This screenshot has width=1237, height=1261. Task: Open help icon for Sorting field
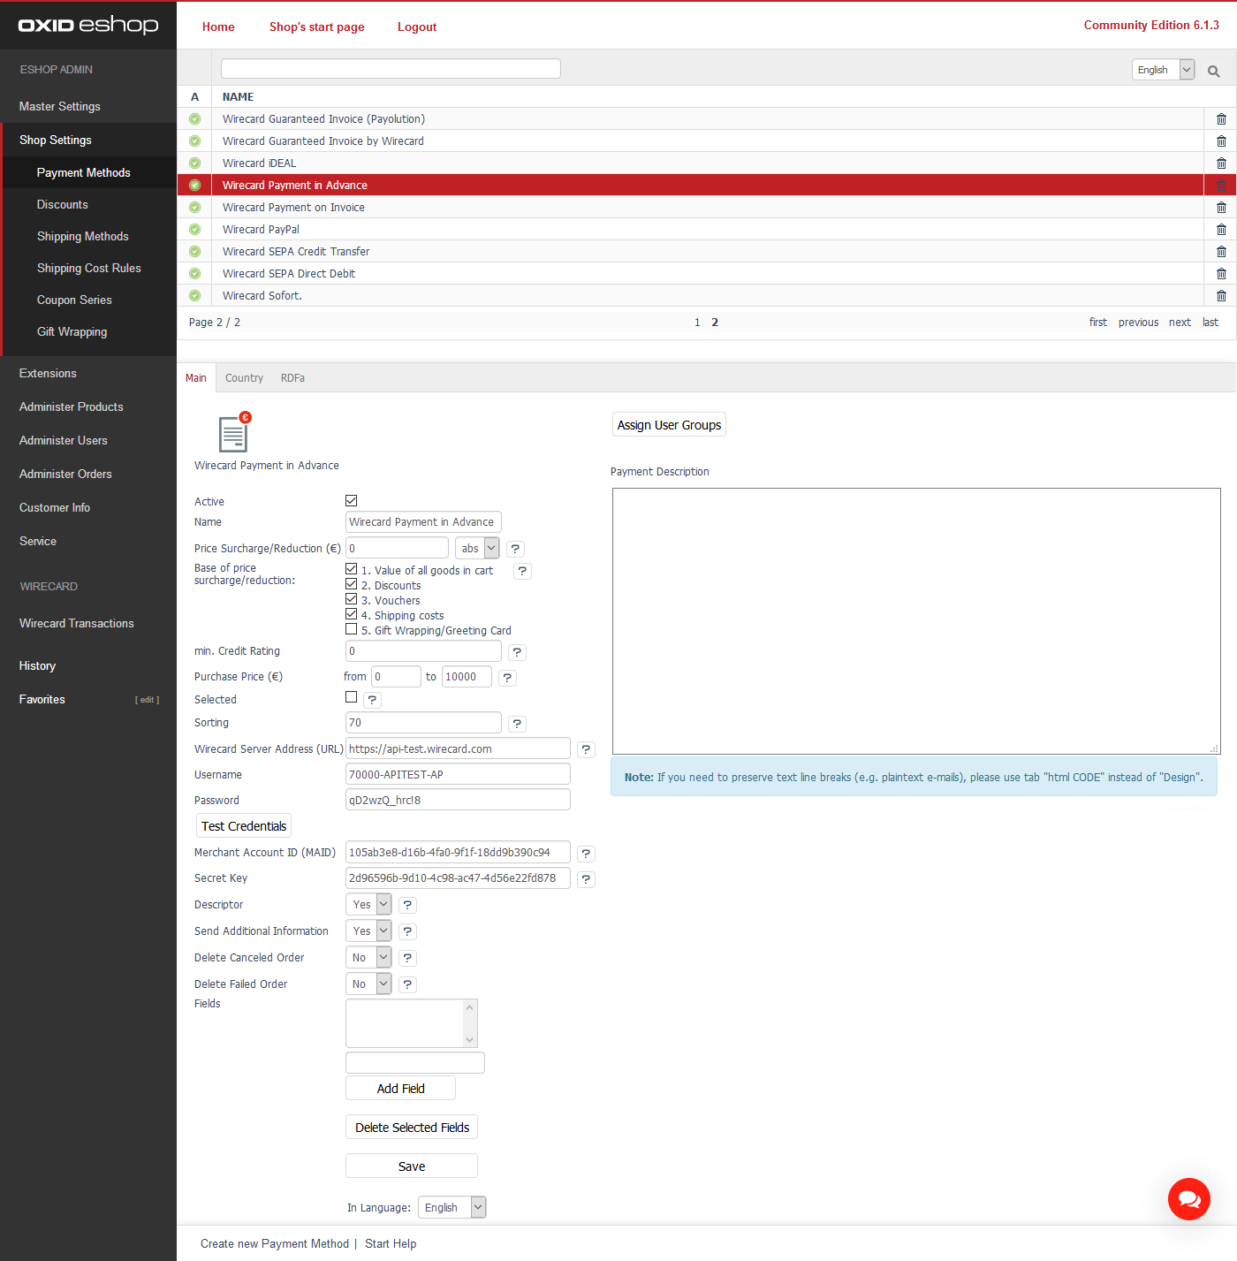(517, 724)
